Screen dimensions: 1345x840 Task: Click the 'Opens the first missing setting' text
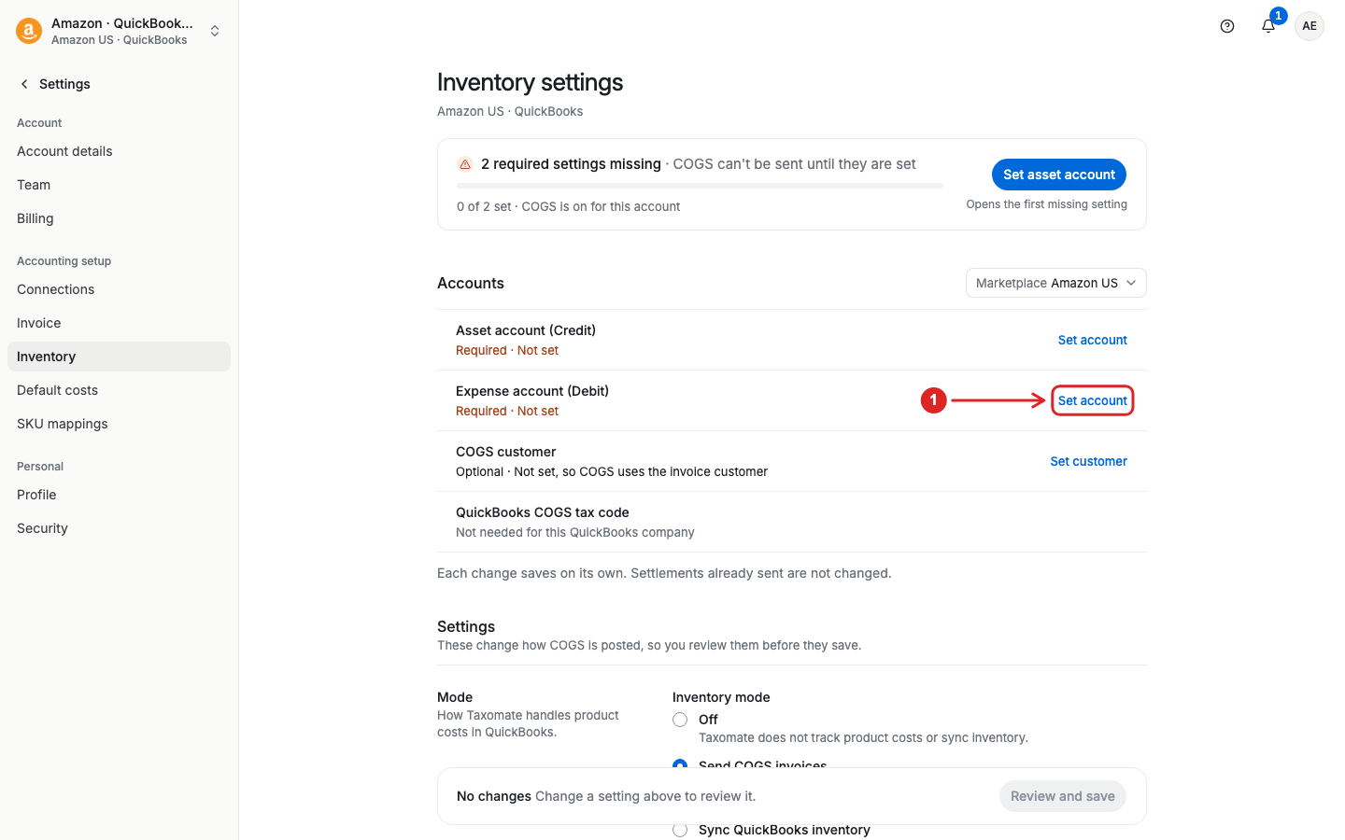coord(1046,204)
